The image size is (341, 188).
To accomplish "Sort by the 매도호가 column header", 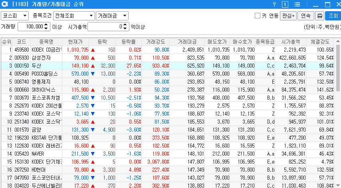I will pos(217,42).
